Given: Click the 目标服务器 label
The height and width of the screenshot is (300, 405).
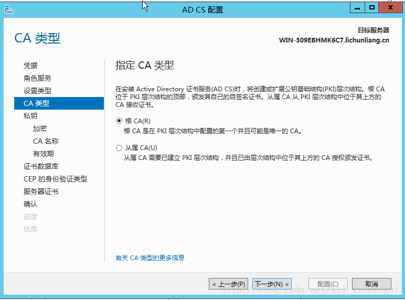Looking at the screenshot, I should point(374,30).
